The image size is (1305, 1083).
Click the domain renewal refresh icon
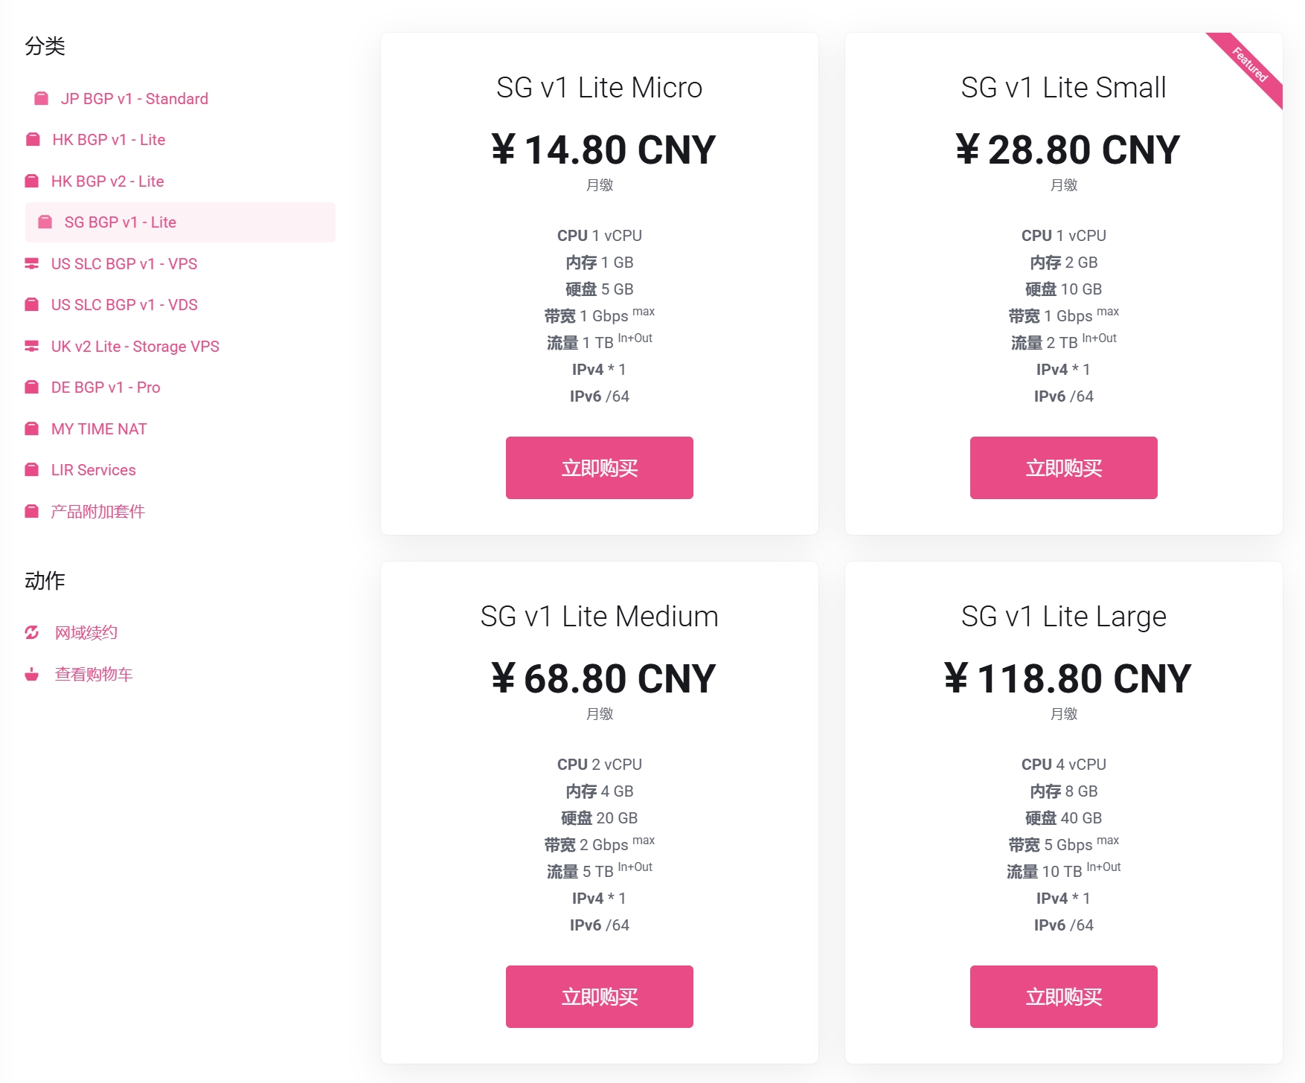click(x=32, y=633)
